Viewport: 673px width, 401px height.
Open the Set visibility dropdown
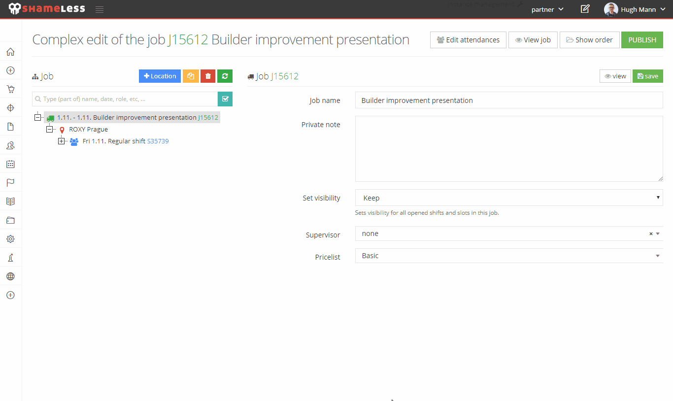coord(509,198)
